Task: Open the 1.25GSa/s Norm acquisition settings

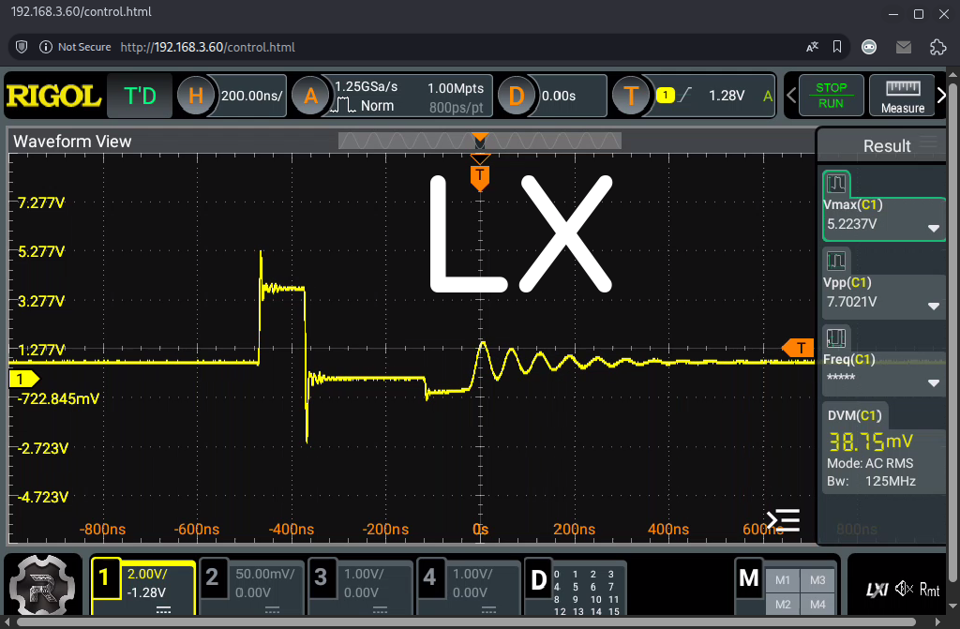Action: [411, 97]
